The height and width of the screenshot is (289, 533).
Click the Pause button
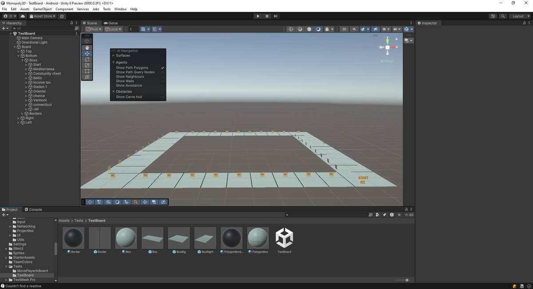click(267, 16)
